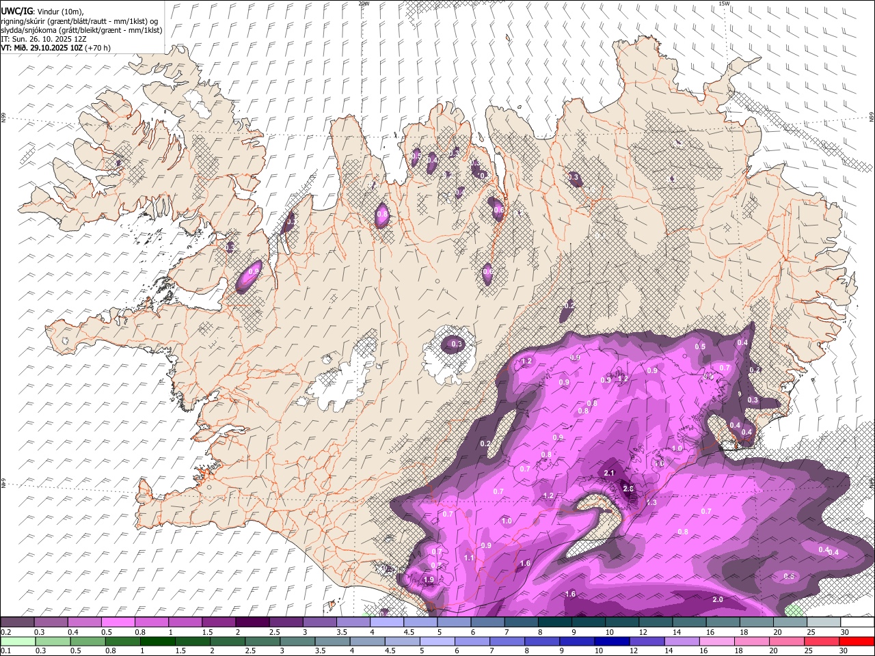The width and height of the screenshot is (875, 656).
Task: Click the 'slydda/snjókoma' legend description line
Action: [x=81, y=30]
